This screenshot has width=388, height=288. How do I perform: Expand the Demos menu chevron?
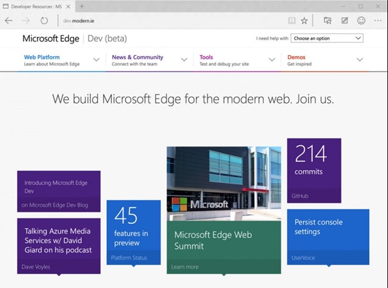[360, 60]
